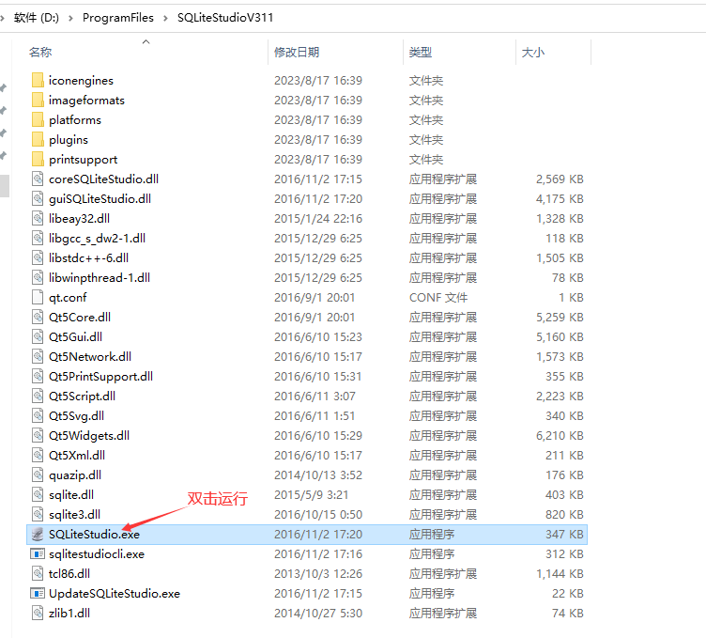Go to ProgramFiles breadcrumb folder
Viewport: 706px width, 638px height.
tap(118, 18)
